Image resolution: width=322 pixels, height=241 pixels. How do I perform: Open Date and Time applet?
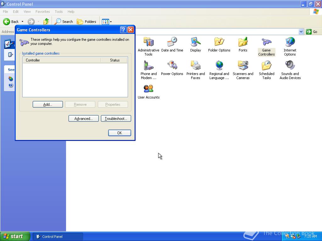click(x=172, y=44)
